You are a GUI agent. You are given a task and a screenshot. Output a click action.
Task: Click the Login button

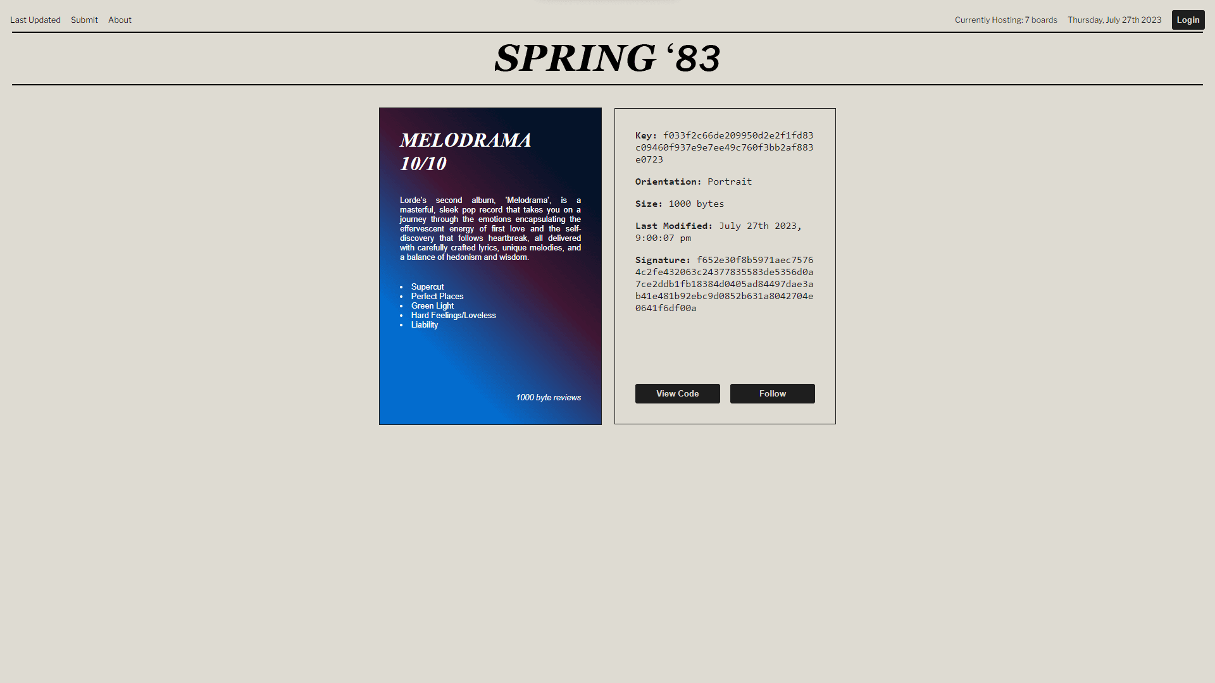pos(1187,20)
